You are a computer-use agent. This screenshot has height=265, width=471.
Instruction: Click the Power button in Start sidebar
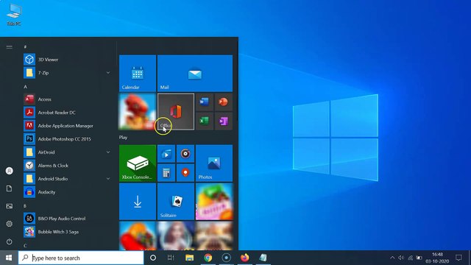coord(10,241)
